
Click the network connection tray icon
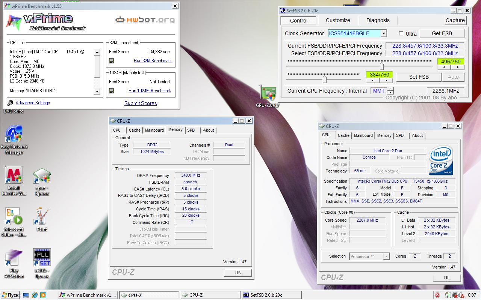click(454, 295)
